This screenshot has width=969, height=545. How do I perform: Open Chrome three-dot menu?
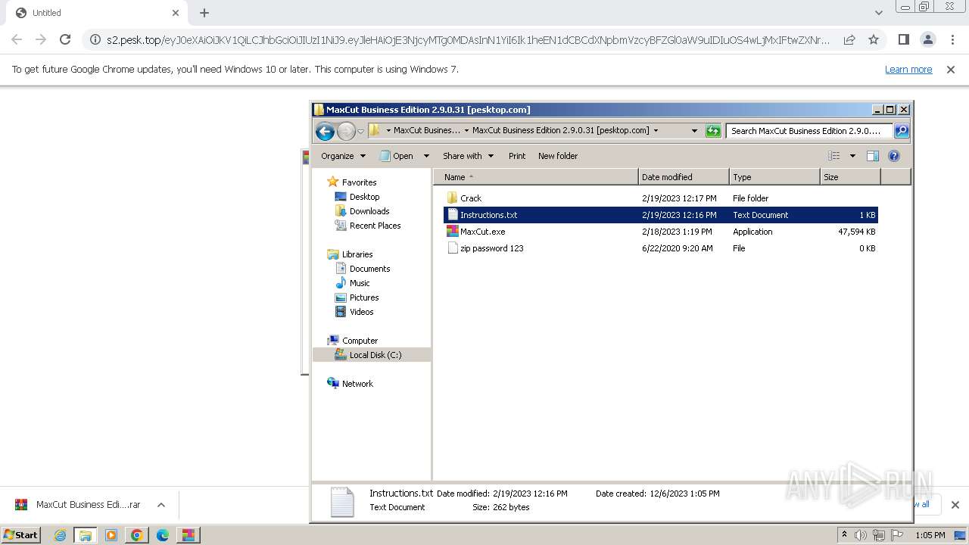tap(952, 39)
